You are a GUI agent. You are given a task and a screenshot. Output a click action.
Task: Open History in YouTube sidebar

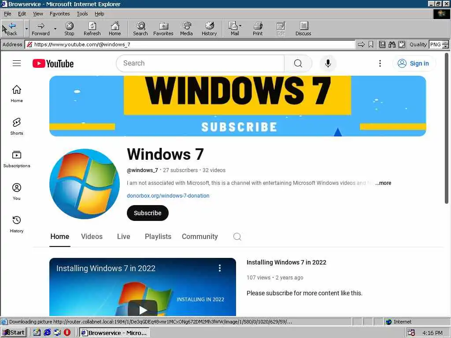click(x=17, y=224)
